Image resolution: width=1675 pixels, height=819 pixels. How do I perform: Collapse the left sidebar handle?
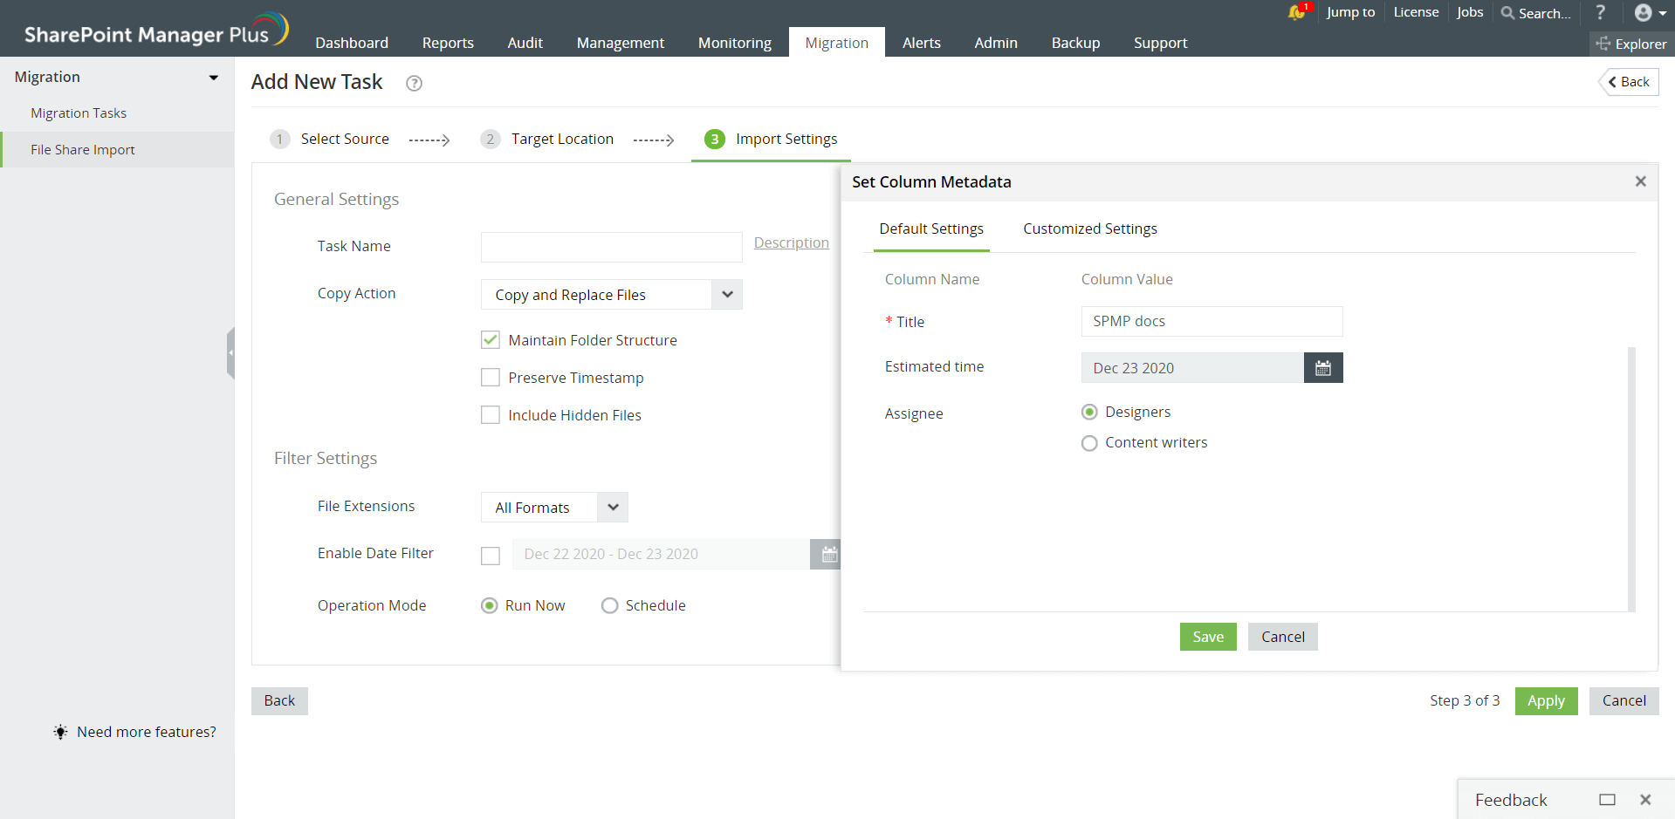230,353
